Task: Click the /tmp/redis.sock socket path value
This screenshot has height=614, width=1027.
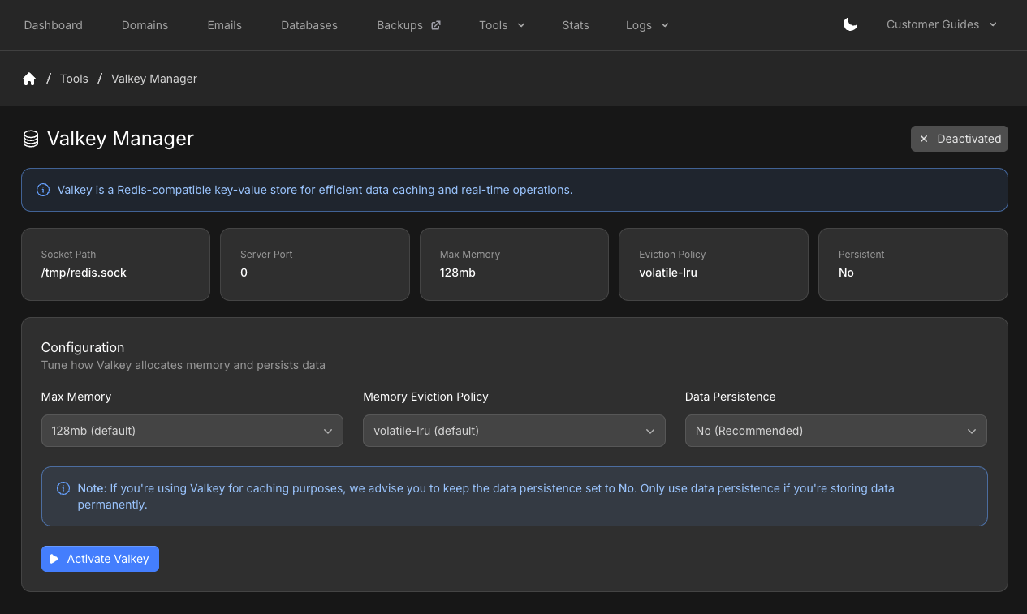Action: tap(84, 273)
